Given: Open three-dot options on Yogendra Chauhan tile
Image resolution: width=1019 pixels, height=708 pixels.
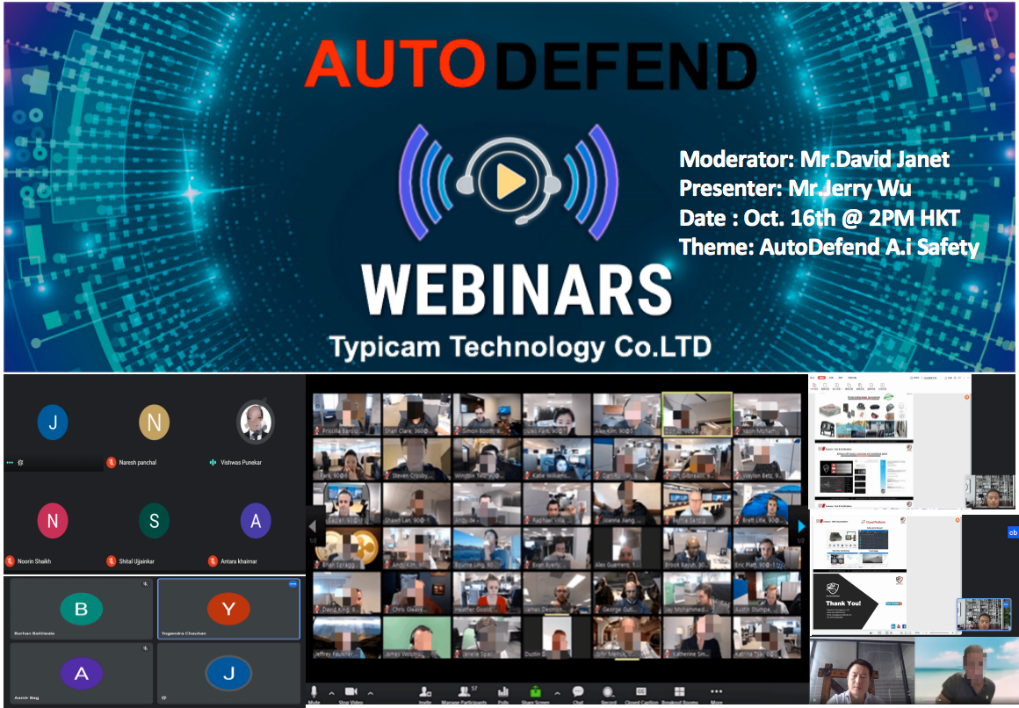Looking at the screenshot, I should click(293, 584).
